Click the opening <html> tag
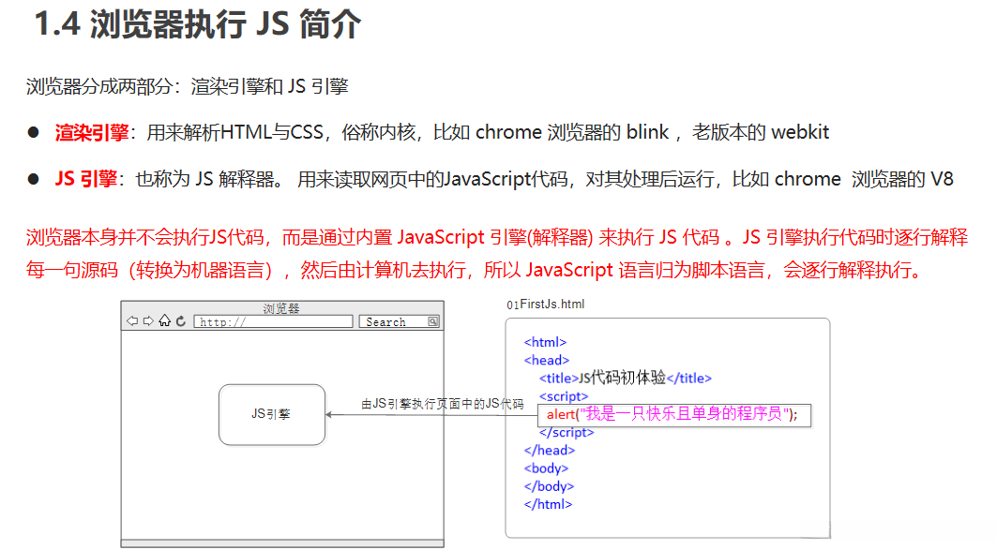997x550 pixels. tap(545, 342)
